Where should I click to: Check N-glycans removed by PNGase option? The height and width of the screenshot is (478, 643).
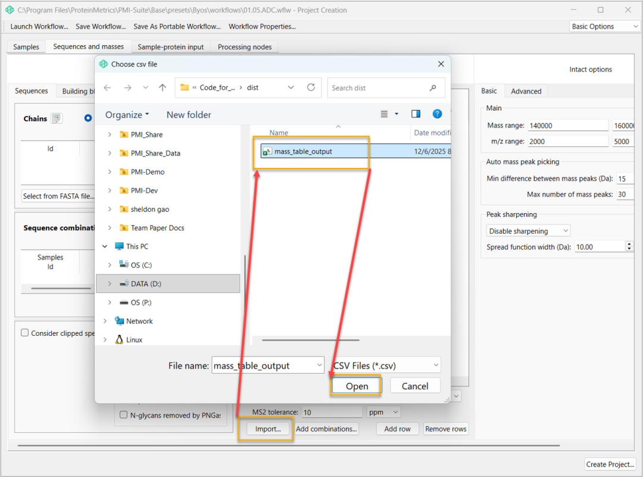point(124,415)
